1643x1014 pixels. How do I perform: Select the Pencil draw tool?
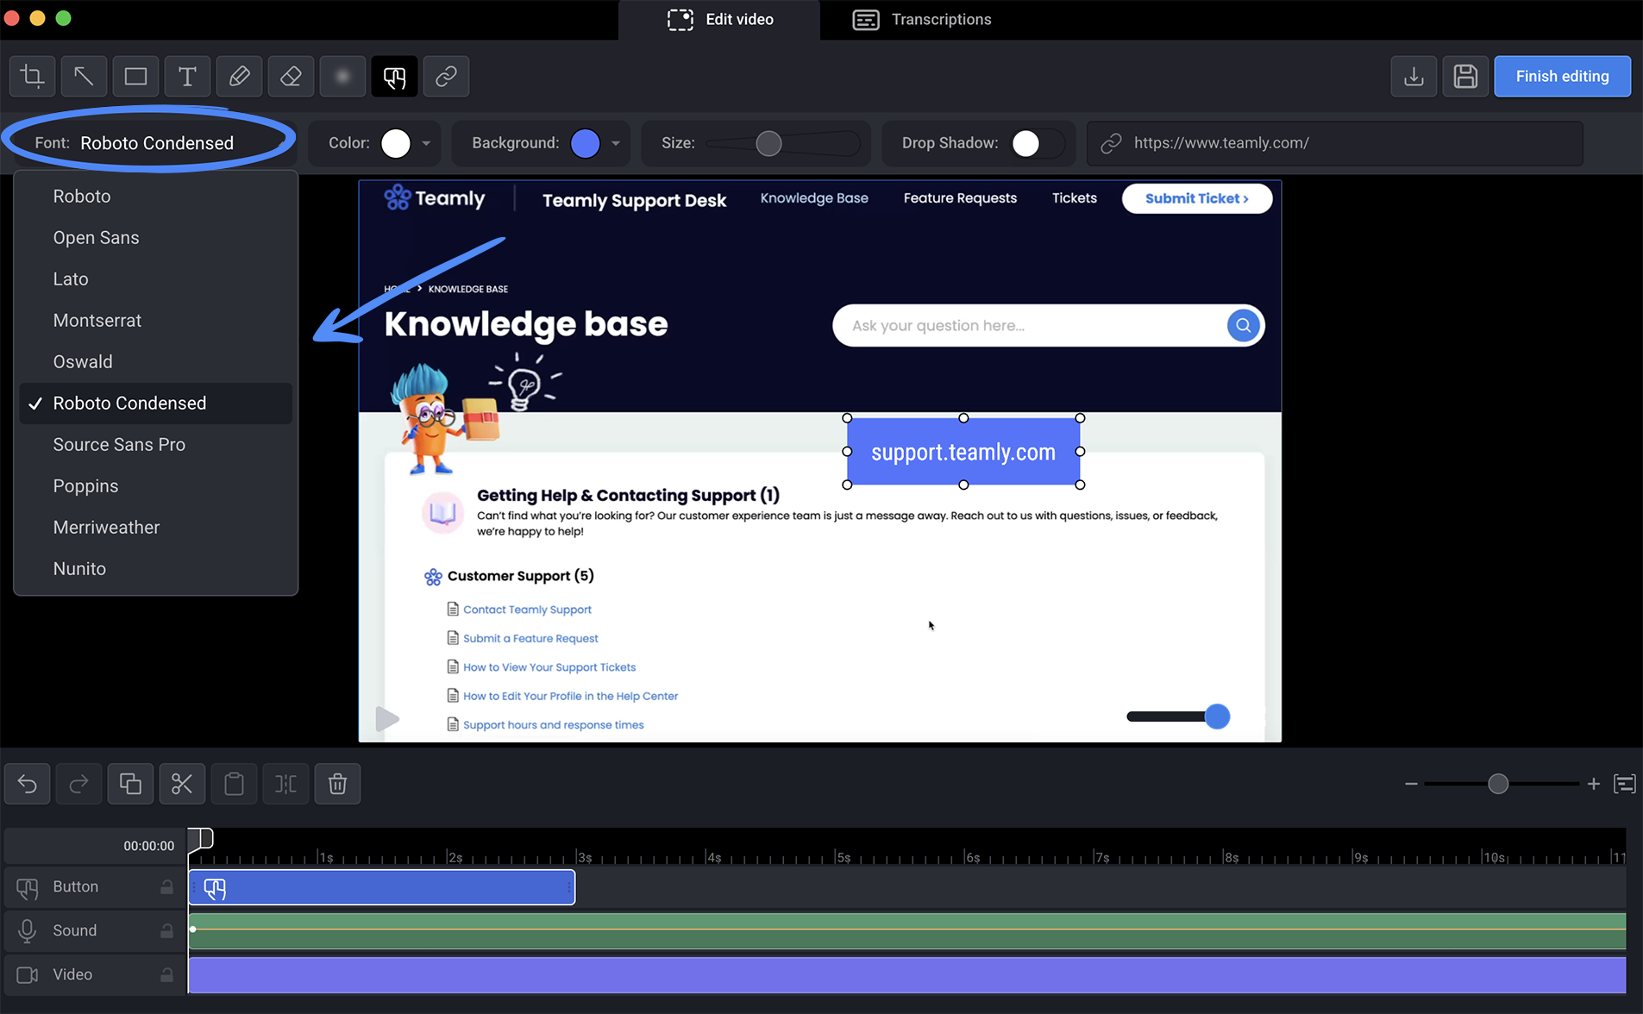239,77
